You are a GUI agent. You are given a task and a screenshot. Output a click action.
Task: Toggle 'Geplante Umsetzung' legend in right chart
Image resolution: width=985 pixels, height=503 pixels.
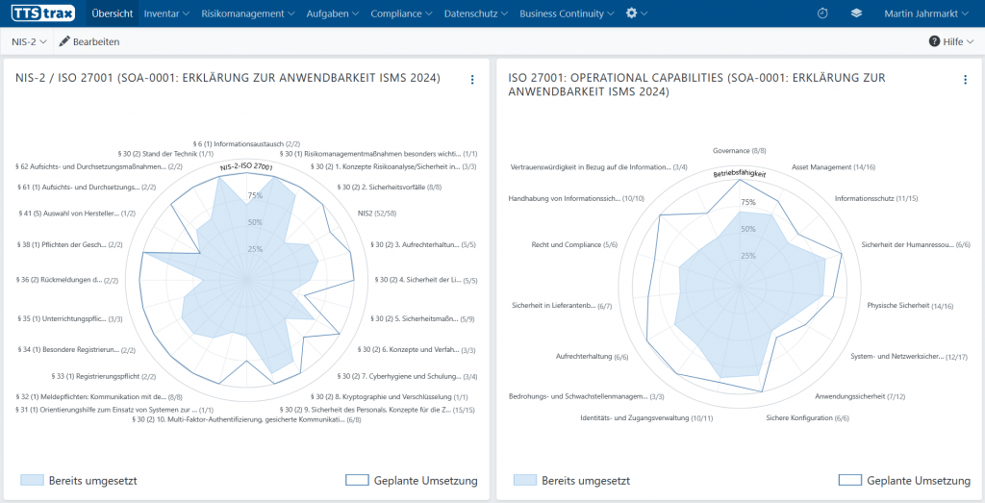[x=849, y=480]
